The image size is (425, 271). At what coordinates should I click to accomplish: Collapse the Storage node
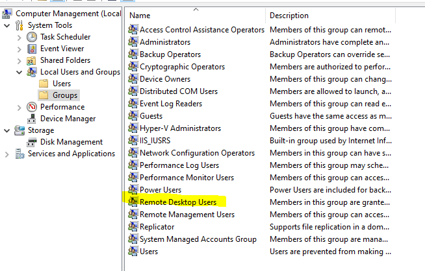click(7, 130)
